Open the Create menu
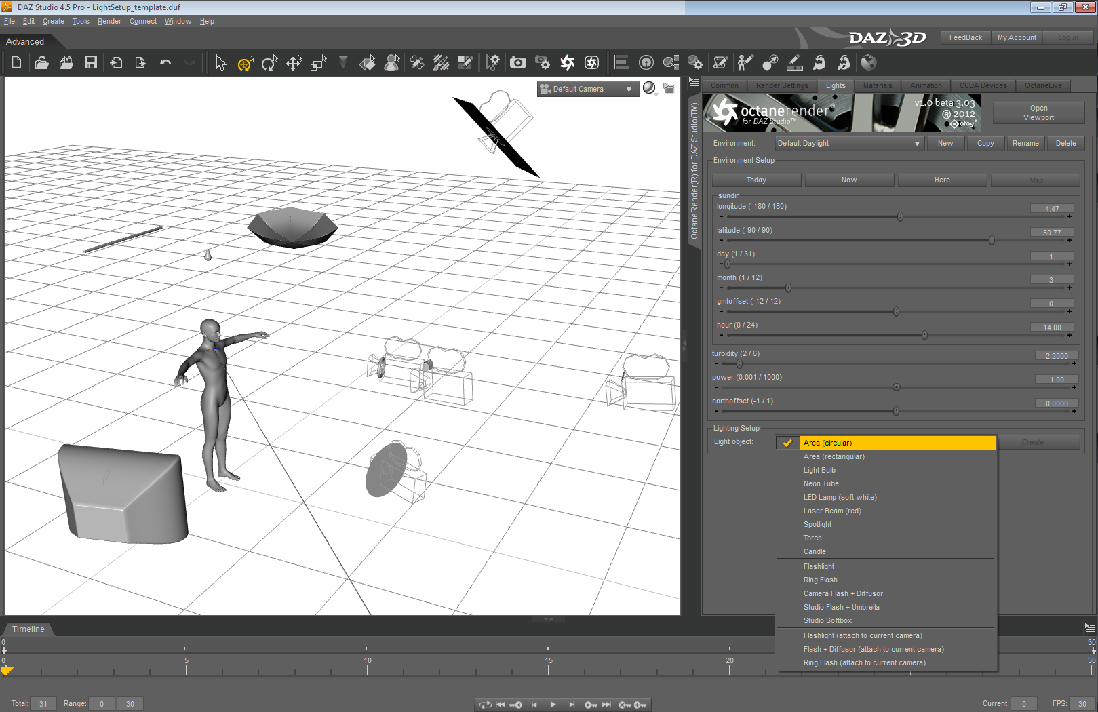Image resolution: width=1098 pixels, height=712 pixels. point(54,22)
